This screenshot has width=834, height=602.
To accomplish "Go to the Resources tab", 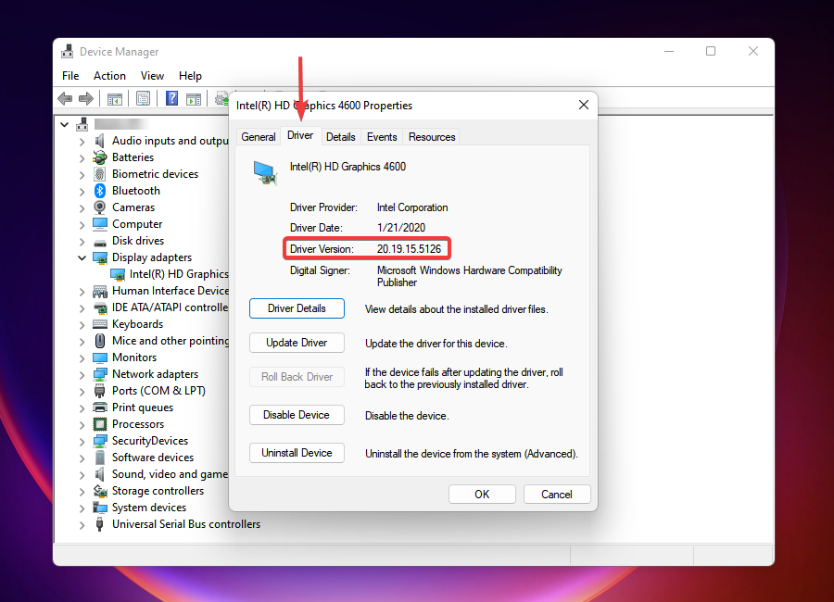I will [432, 137].
